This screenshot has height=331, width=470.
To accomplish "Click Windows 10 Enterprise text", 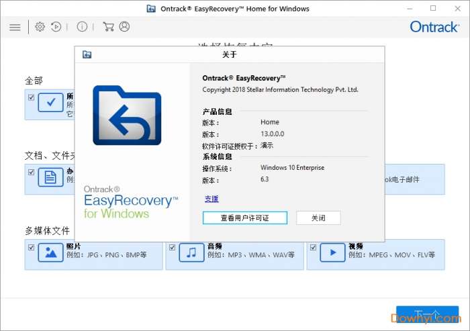I will pyautogui.click(x=292, y=168).
